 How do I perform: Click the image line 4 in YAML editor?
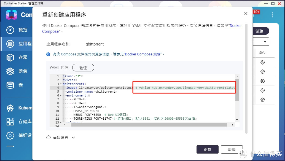[149, 88]
